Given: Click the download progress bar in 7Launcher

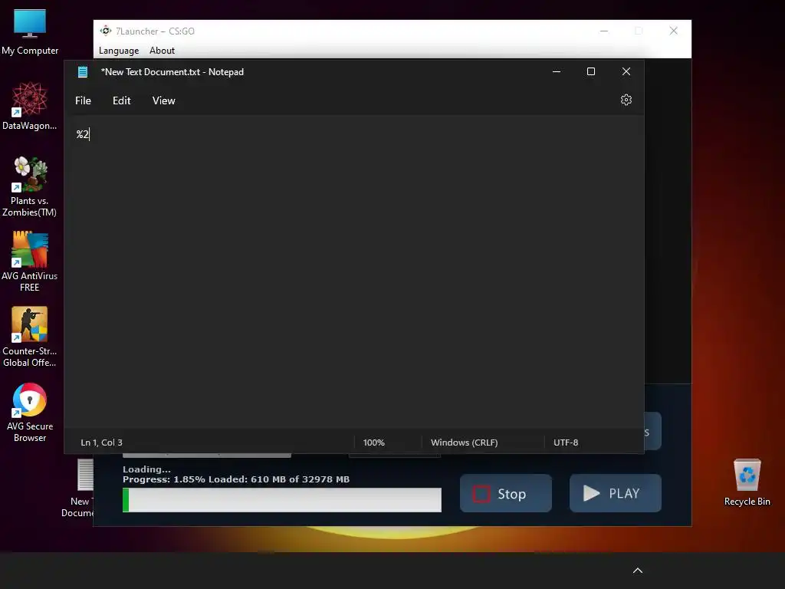Looking at the screenshot, I should 282,500.
